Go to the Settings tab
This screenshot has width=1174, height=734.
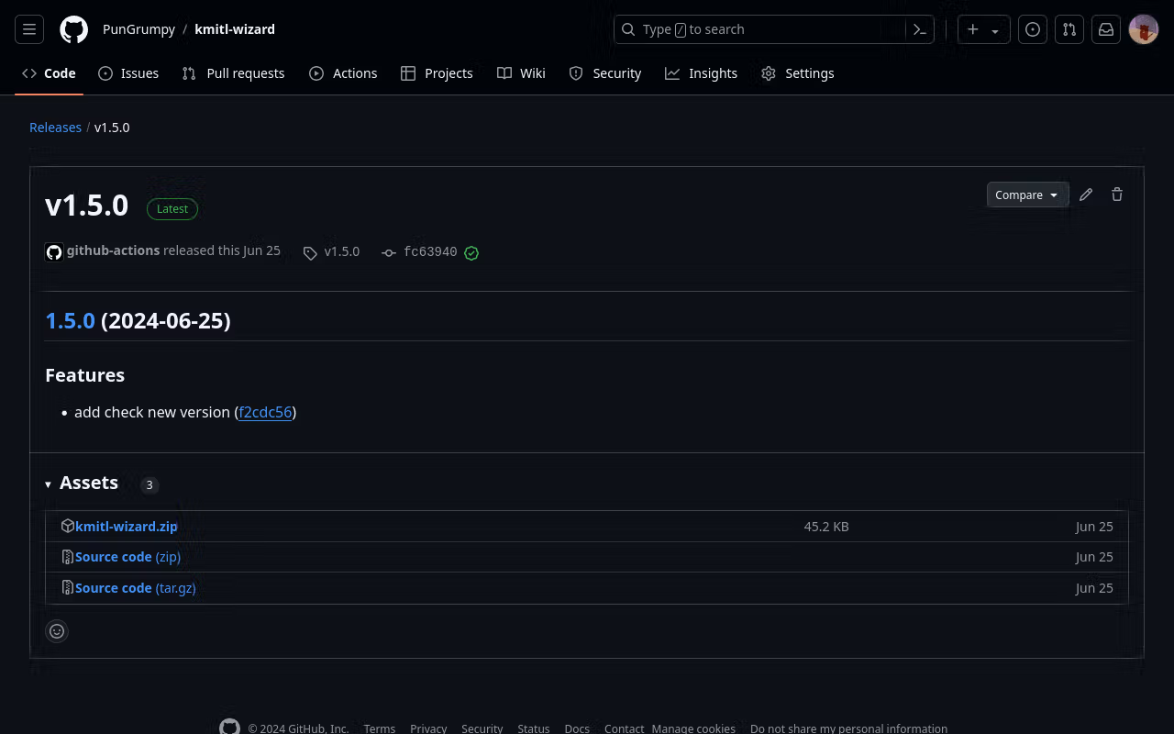(798, 73)
